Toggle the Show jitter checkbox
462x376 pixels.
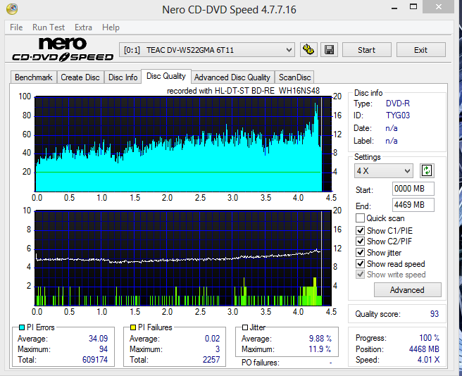pyautogui.click(x=360, y=253)
